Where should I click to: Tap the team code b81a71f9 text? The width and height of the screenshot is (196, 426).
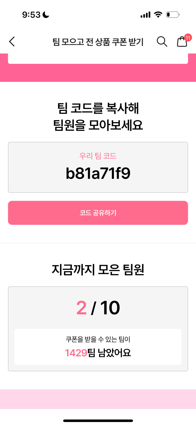[x=98, y=173]
